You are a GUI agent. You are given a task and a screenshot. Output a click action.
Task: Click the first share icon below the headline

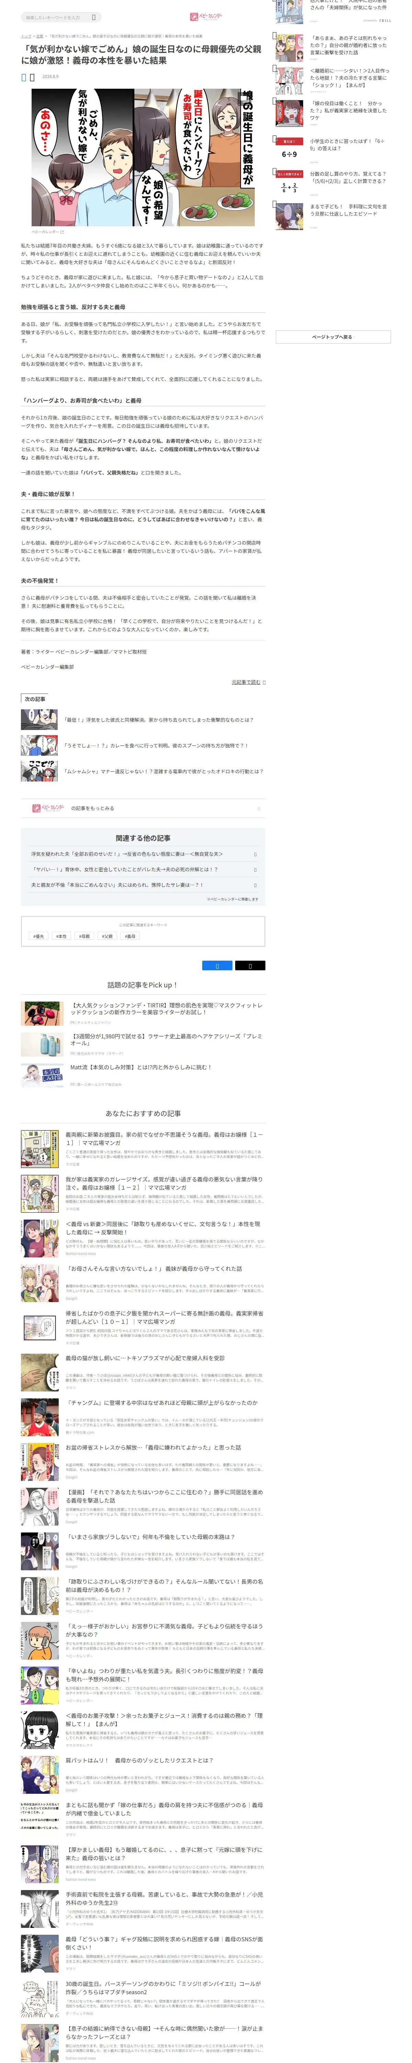(x=24, y=77)
